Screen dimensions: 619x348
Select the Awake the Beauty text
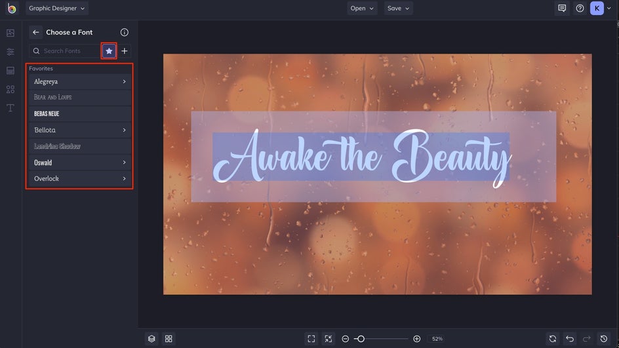click(x=361, y=157)
